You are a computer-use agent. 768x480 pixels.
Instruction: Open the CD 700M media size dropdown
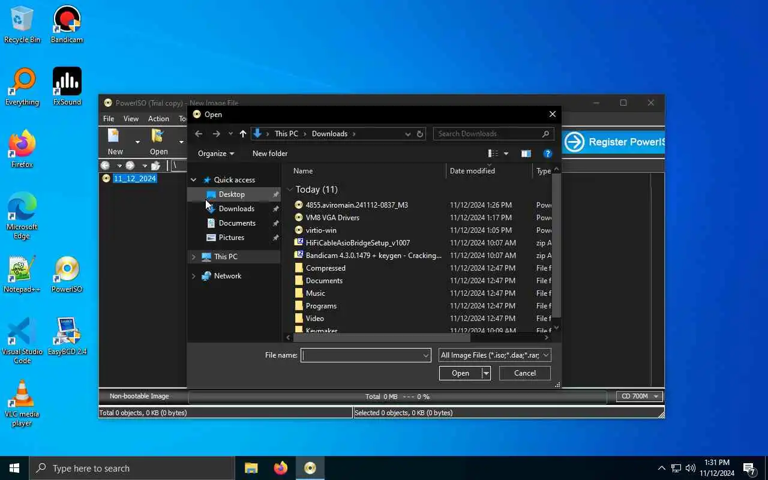coord(640,396)
